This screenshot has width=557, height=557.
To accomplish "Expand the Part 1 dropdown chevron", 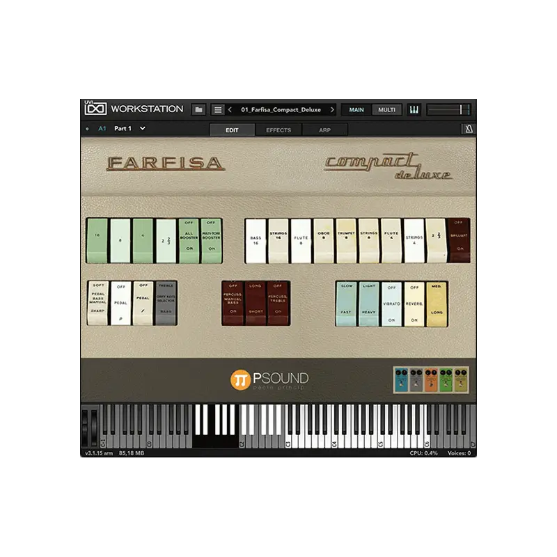I will coord(143,128).
